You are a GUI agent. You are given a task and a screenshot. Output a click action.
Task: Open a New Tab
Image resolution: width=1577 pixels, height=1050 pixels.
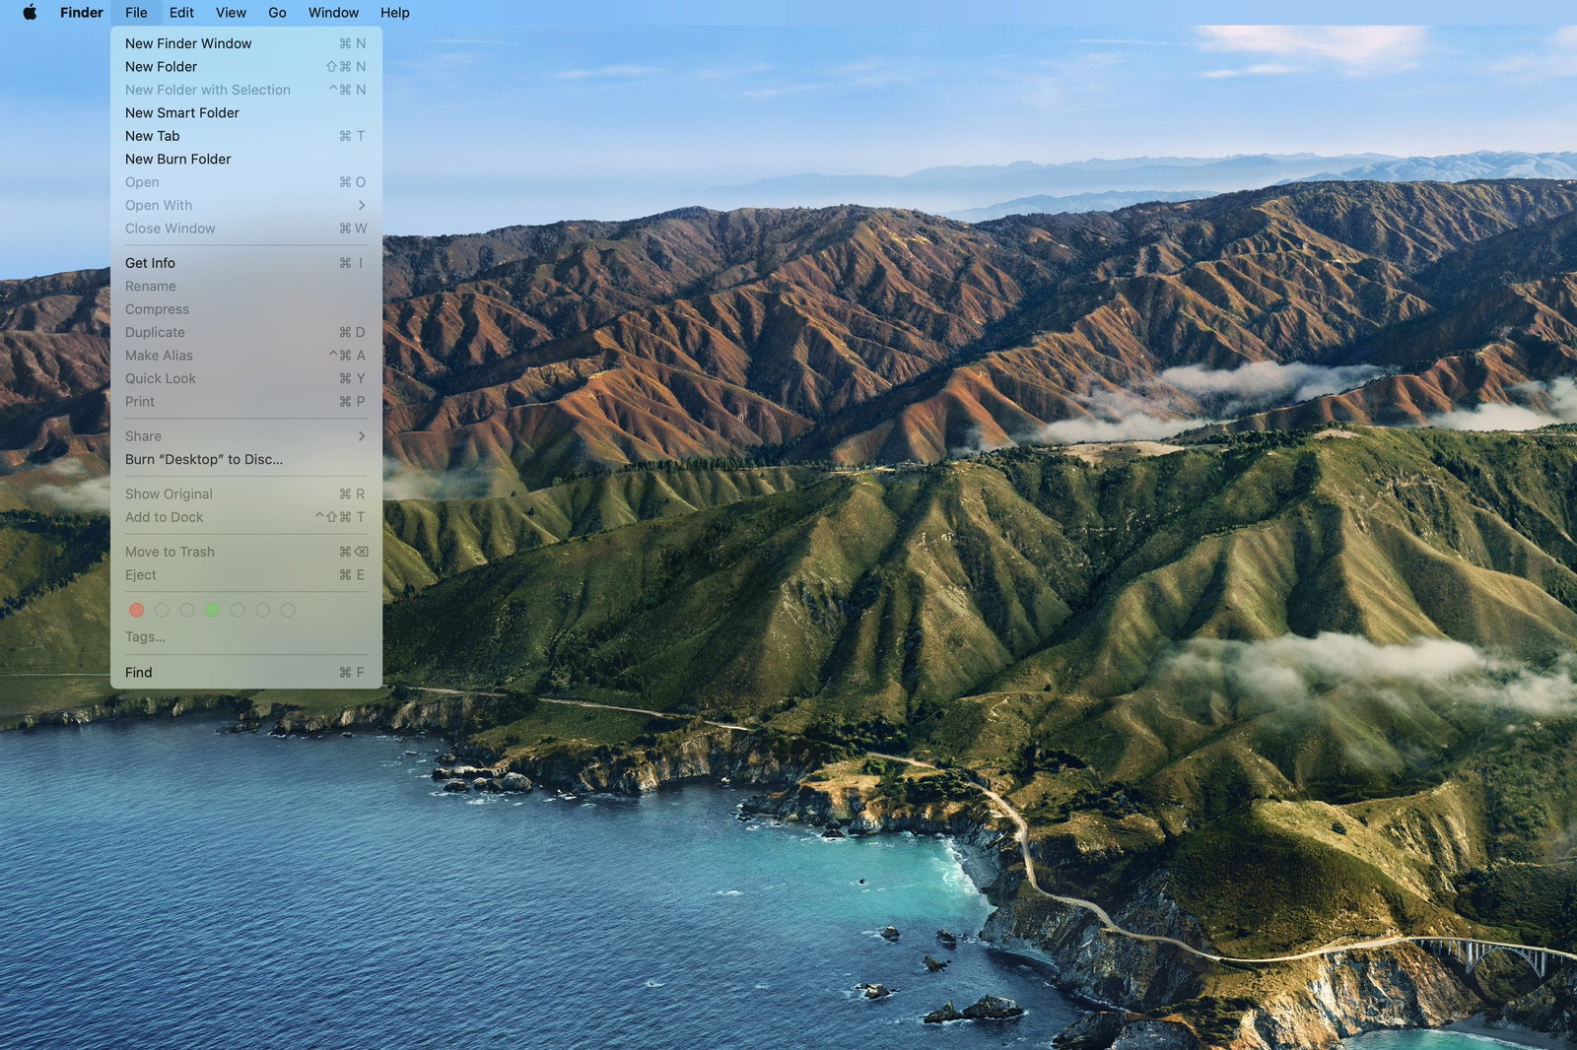tap(153, 136)
